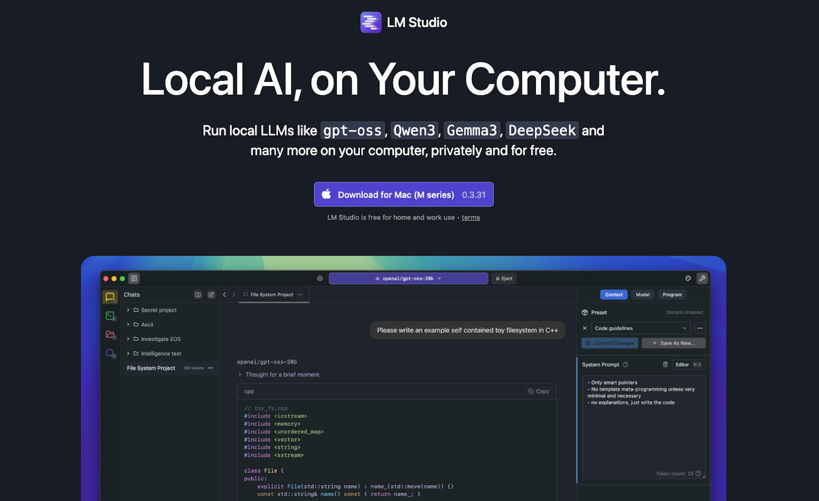Viewport: 819px width, 501px height.
Task: Click the new chat compose icon
Action: click(x=211, y=295)
